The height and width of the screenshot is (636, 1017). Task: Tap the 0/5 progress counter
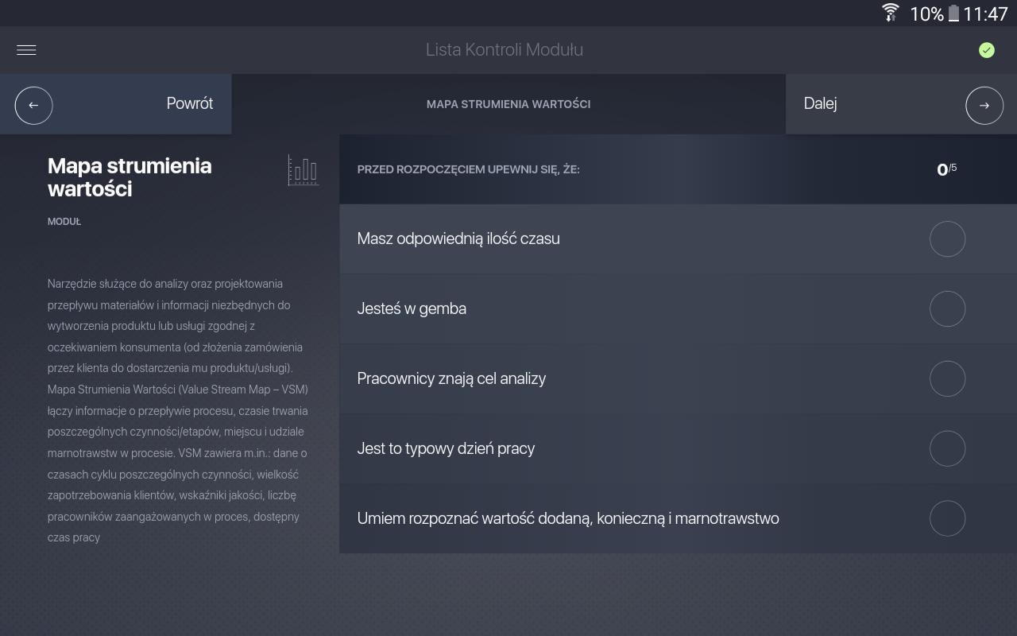tap(947, 169)
